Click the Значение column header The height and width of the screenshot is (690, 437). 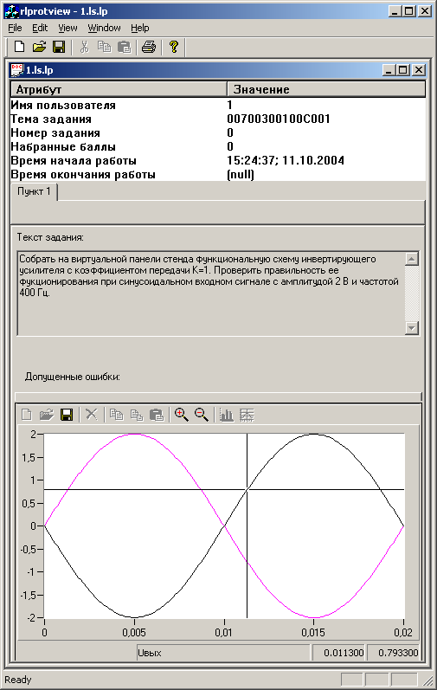point(326,89)
